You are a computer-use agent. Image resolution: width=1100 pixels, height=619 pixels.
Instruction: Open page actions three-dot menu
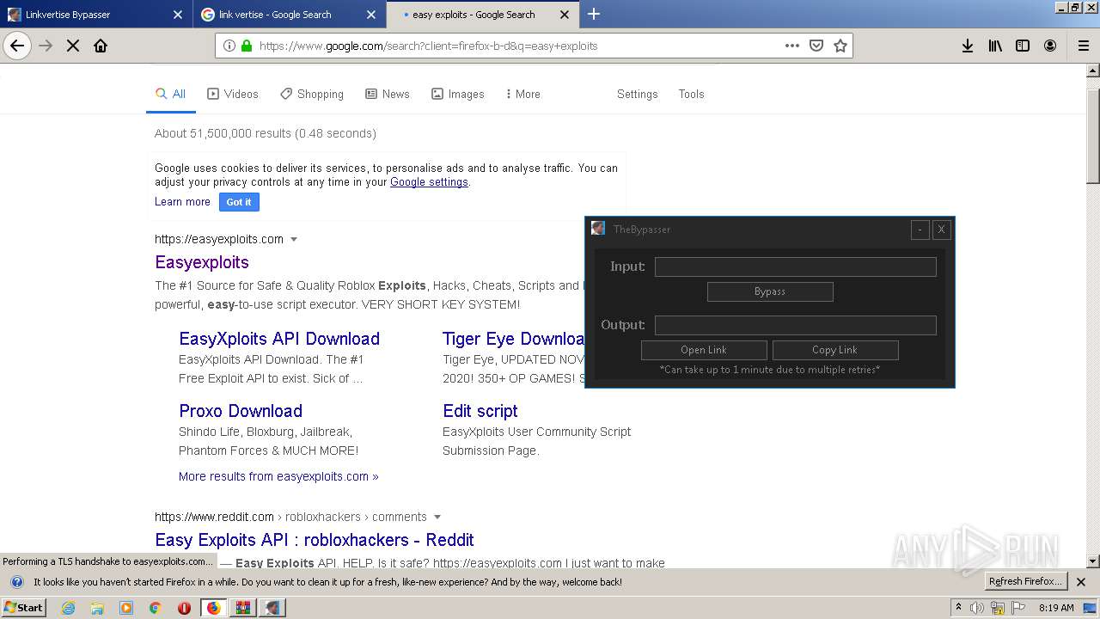click(792, 46)
